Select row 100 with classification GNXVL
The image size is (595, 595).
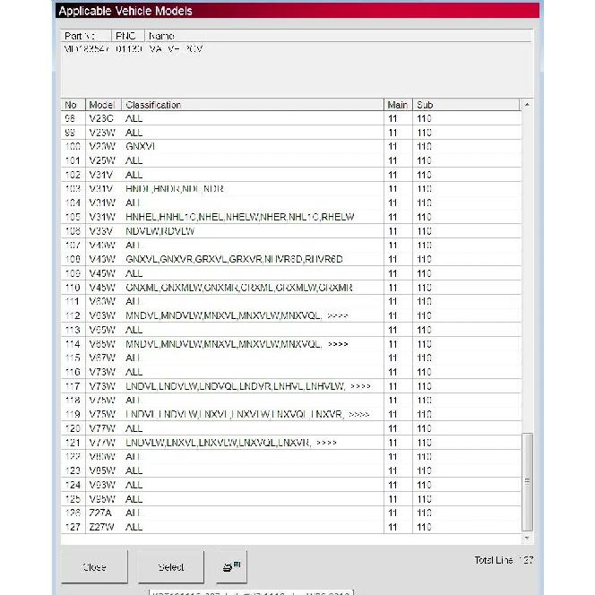click(291, 146)
